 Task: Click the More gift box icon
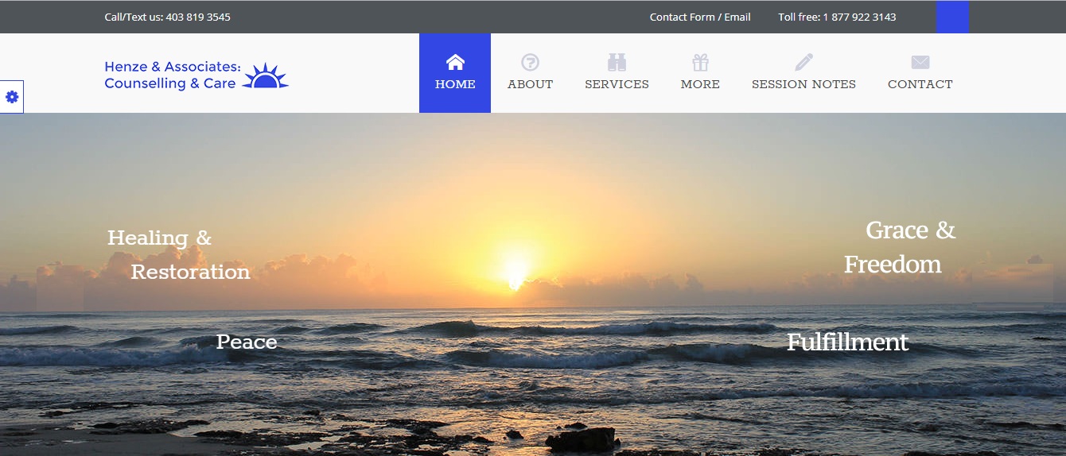[700, 62]
